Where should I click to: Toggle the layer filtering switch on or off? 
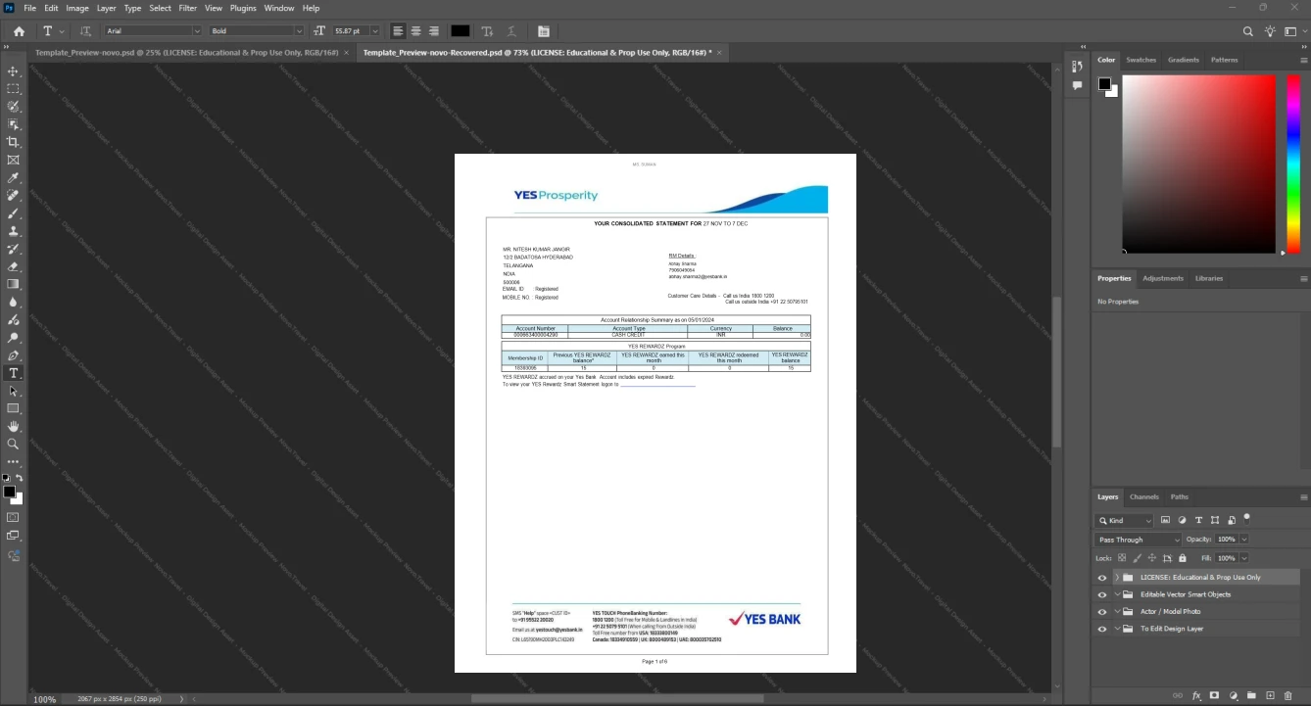pos(1246,518)
